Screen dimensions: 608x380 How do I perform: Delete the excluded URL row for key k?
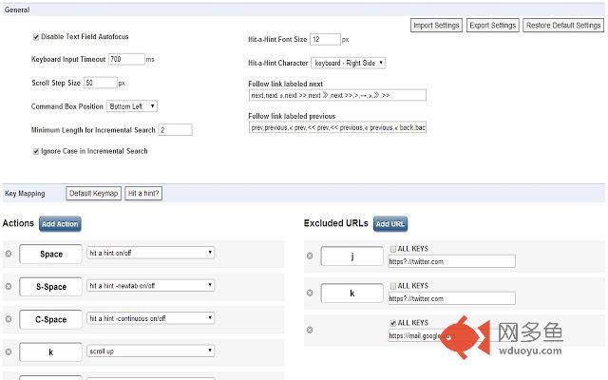pos(310,293)
